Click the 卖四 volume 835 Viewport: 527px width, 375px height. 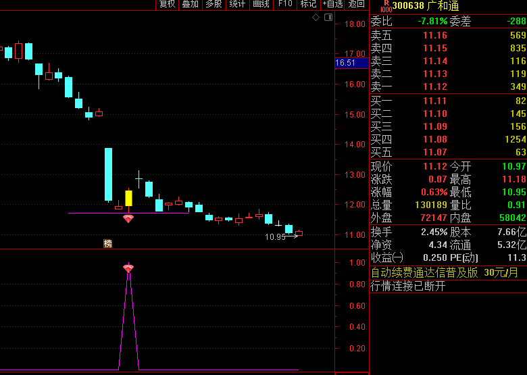(518, 48)
